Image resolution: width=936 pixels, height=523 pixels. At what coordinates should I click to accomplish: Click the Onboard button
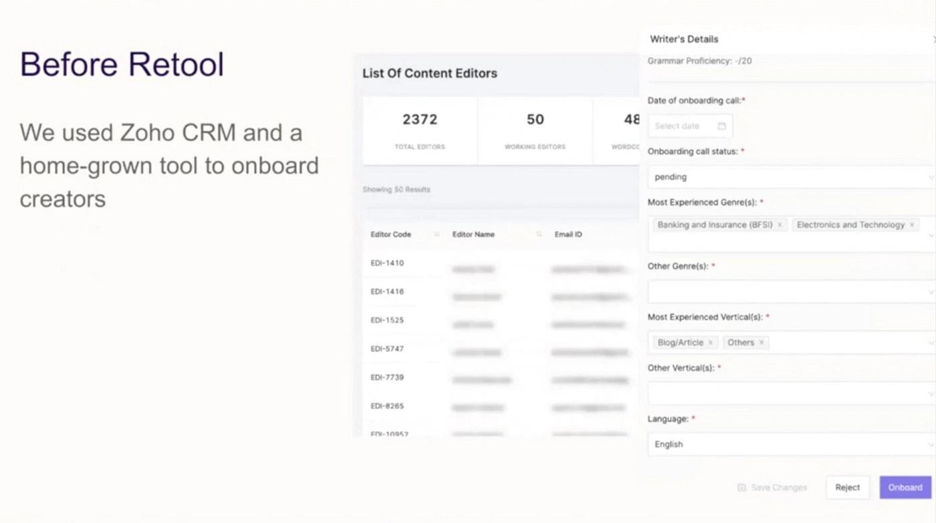[905, 488]
